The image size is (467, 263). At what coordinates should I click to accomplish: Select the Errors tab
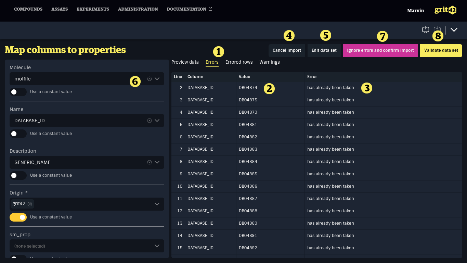tap(212, 62)
